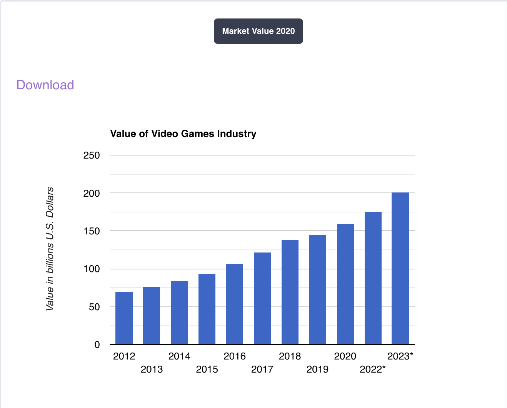This screenshot has height=408, width=507.
Task: Click the 2014 value bar
Action: [179, 313]
